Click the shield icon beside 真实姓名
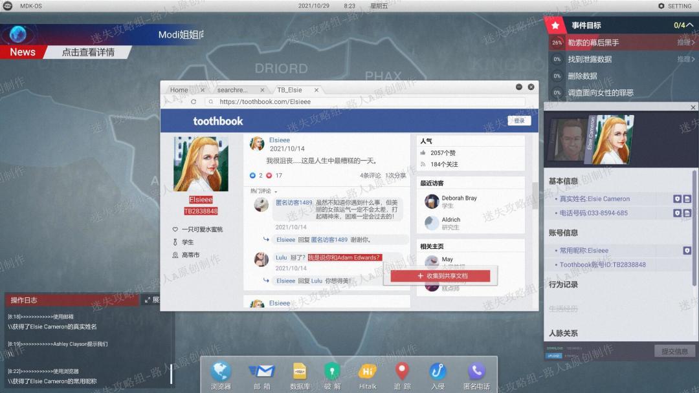This screenshot has width=699, height=393. coord(677,199)
